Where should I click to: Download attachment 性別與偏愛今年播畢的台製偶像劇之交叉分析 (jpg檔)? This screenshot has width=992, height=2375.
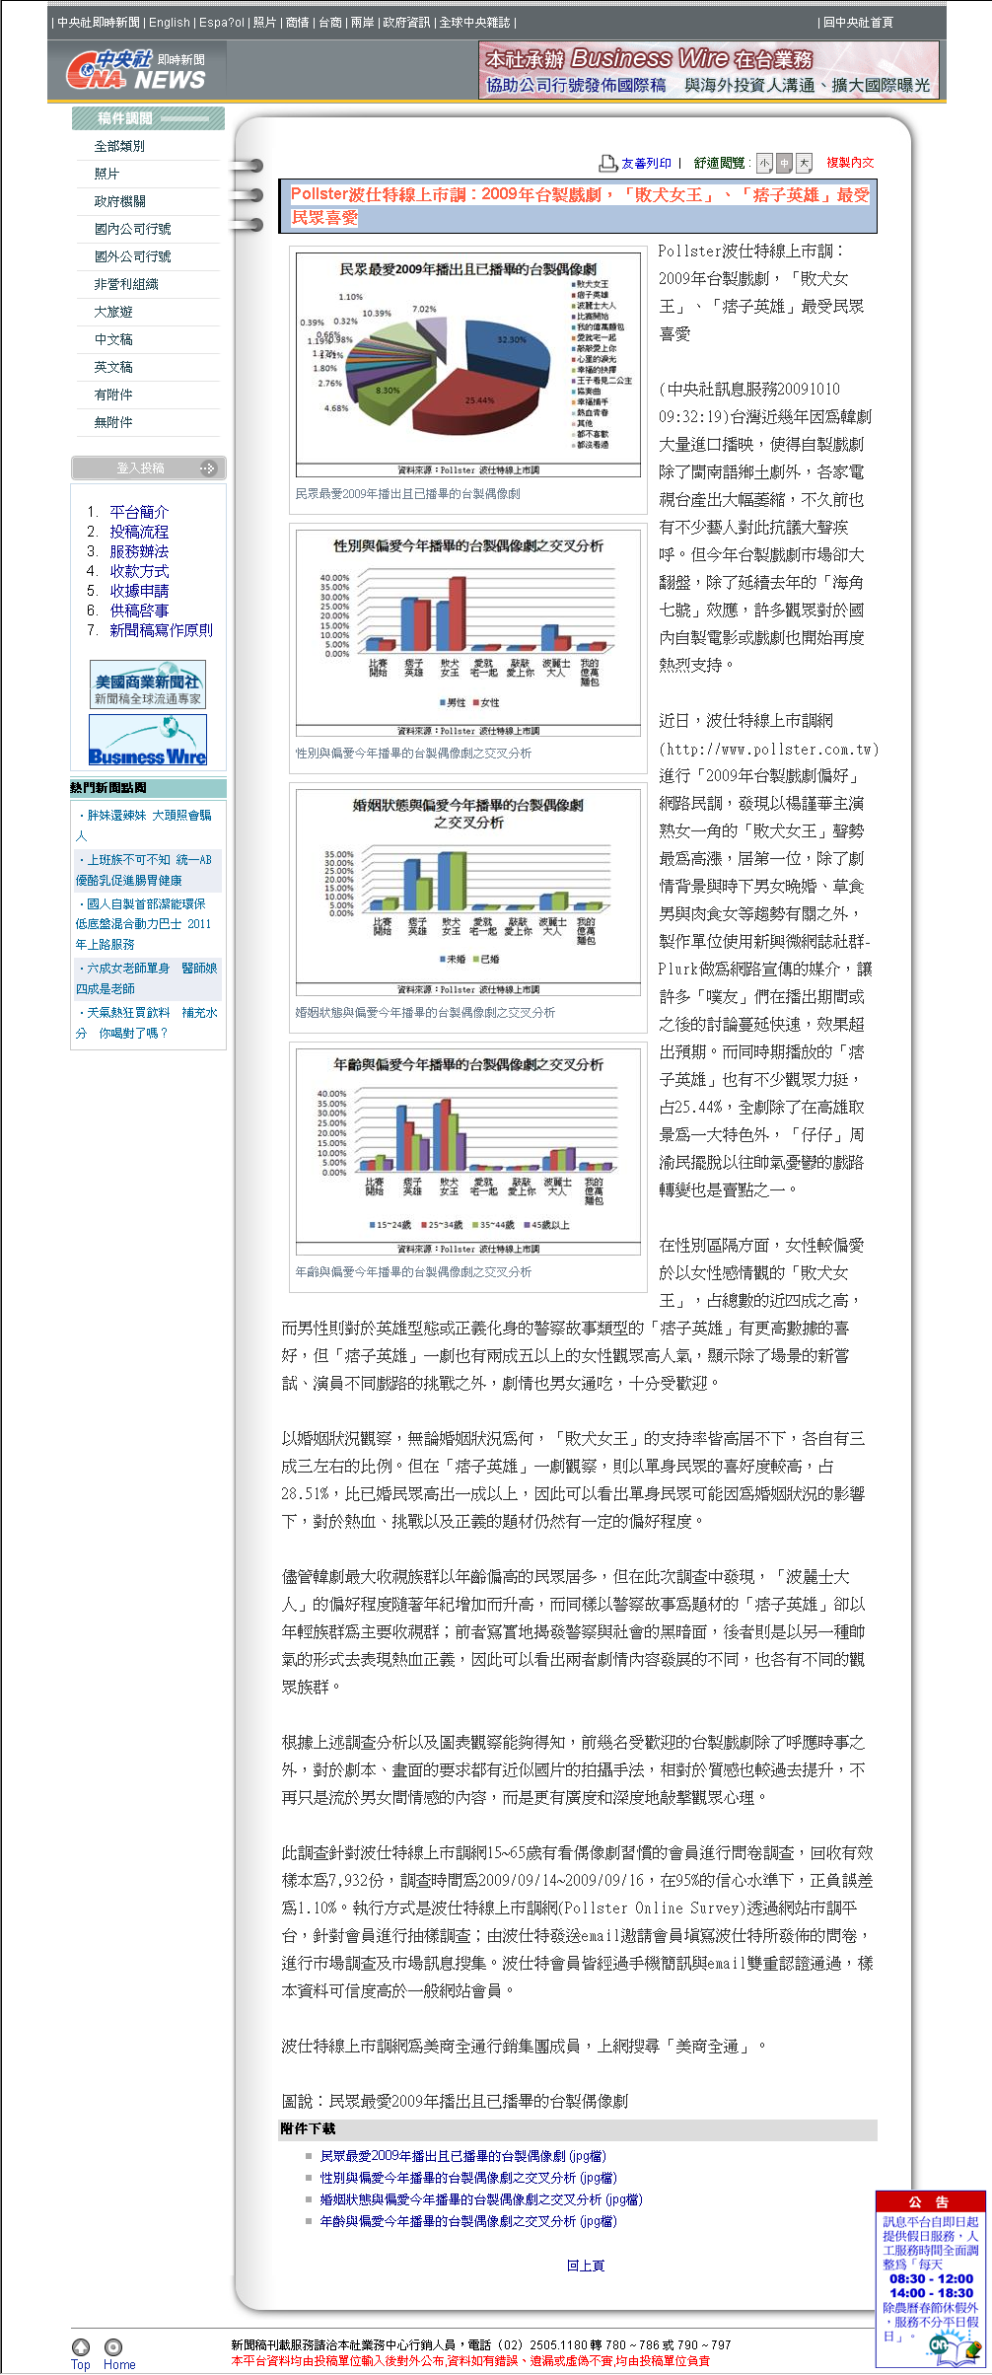point(468,2178)
